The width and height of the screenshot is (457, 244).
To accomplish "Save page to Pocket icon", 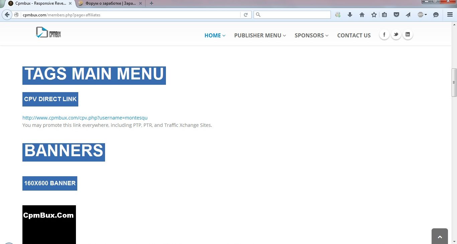I will point(396,15).
